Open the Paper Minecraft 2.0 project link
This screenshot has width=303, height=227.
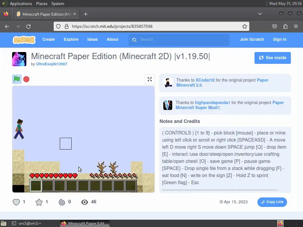point(222,83)
